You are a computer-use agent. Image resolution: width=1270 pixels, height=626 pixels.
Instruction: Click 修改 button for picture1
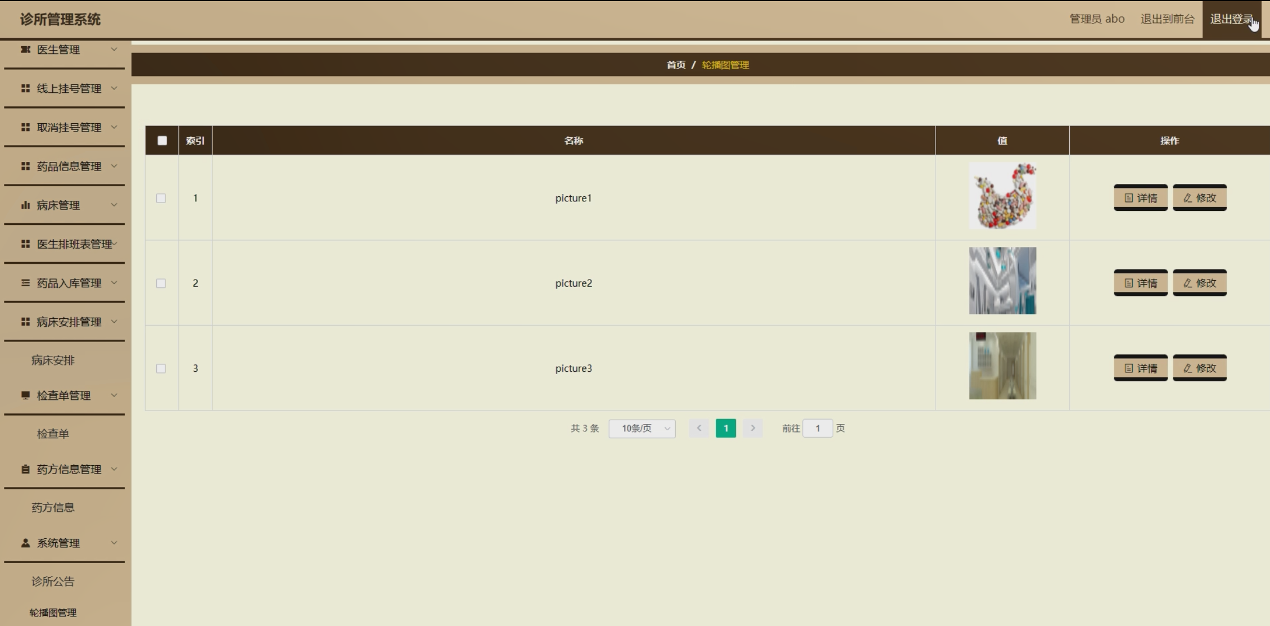[1199, 198]
